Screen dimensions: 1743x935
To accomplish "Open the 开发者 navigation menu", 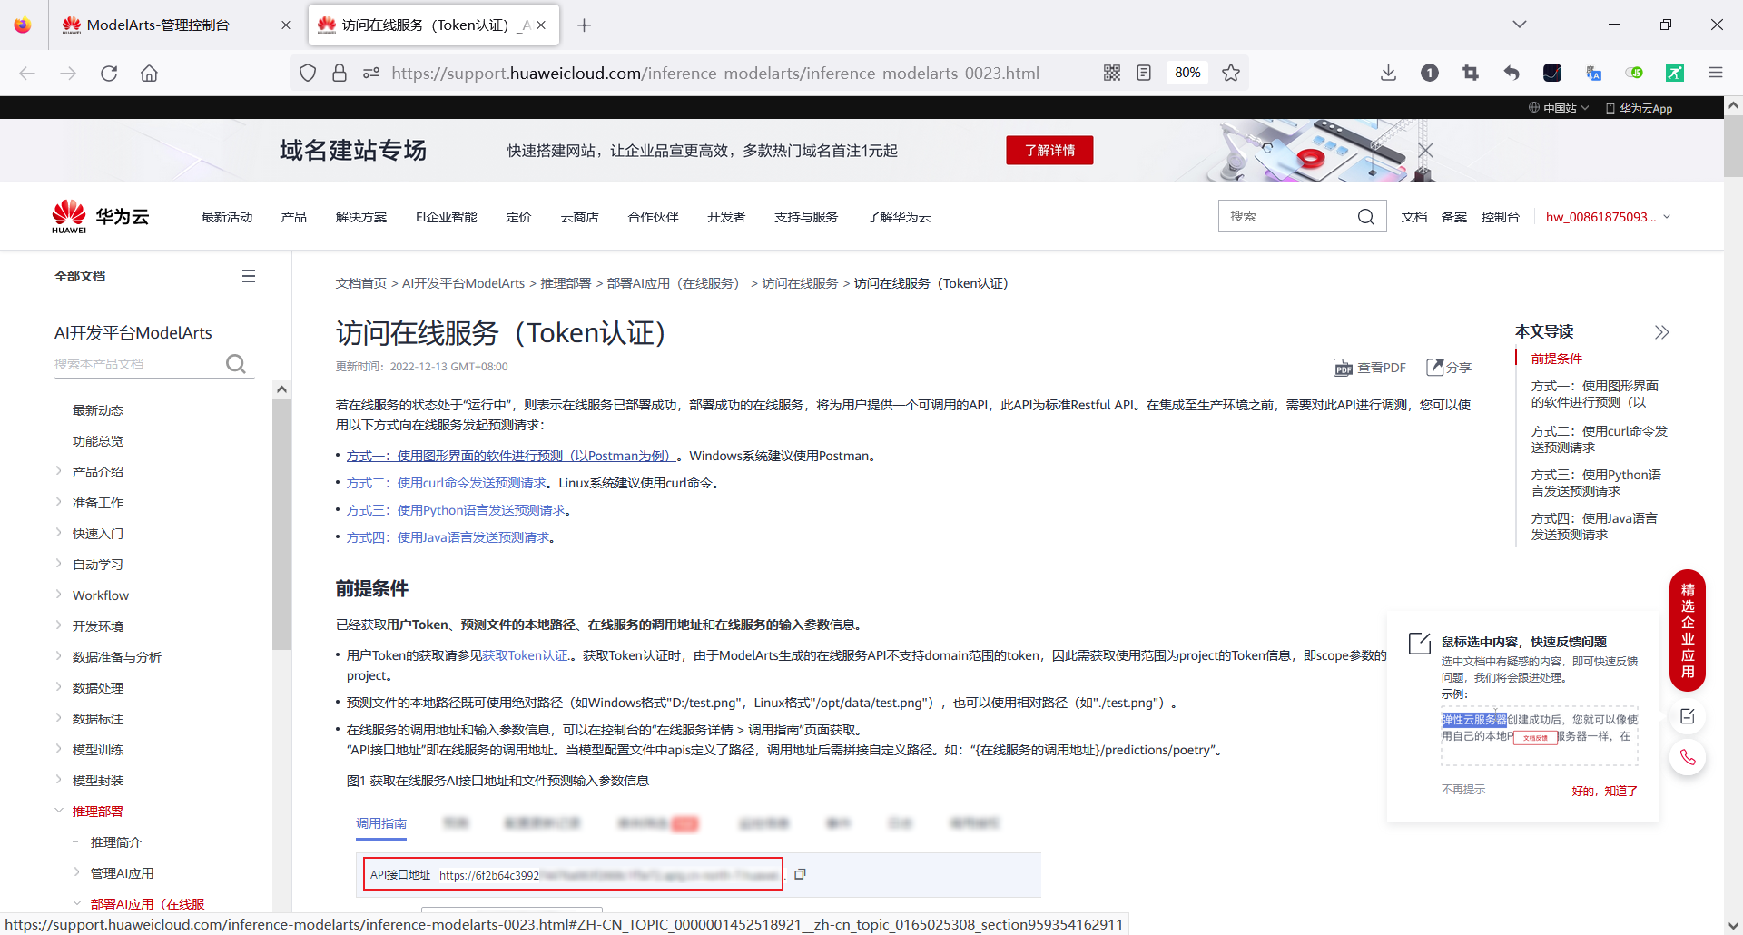I will [x=725, y=216].
